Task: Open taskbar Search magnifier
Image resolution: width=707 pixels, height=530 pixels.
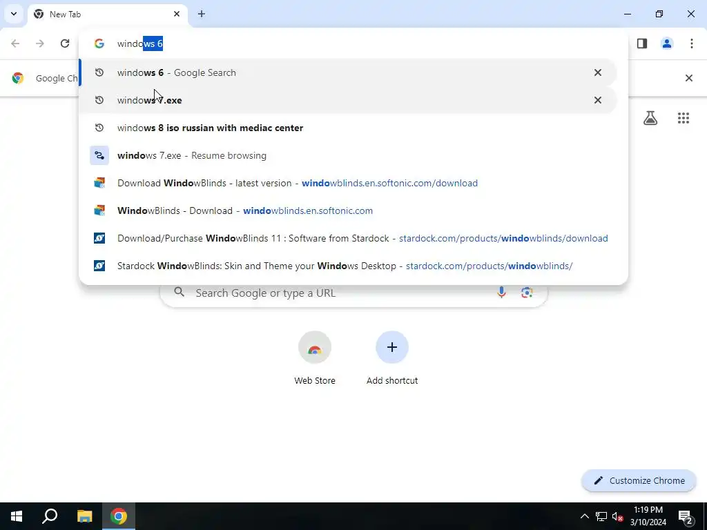Action: (x=50, y=516)
